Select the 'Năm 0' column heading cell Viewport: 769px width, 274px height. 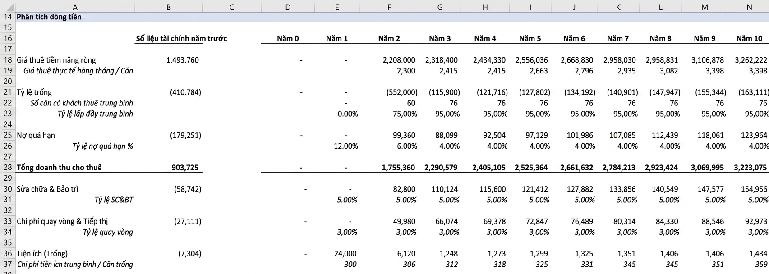click(x=288, y=38)
